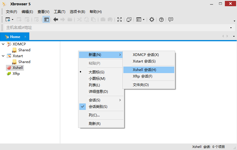The height and width of the screenshot is (150, 237).
Task: Select Shared folder under Xstart
Action: click(x=24, y=62)
